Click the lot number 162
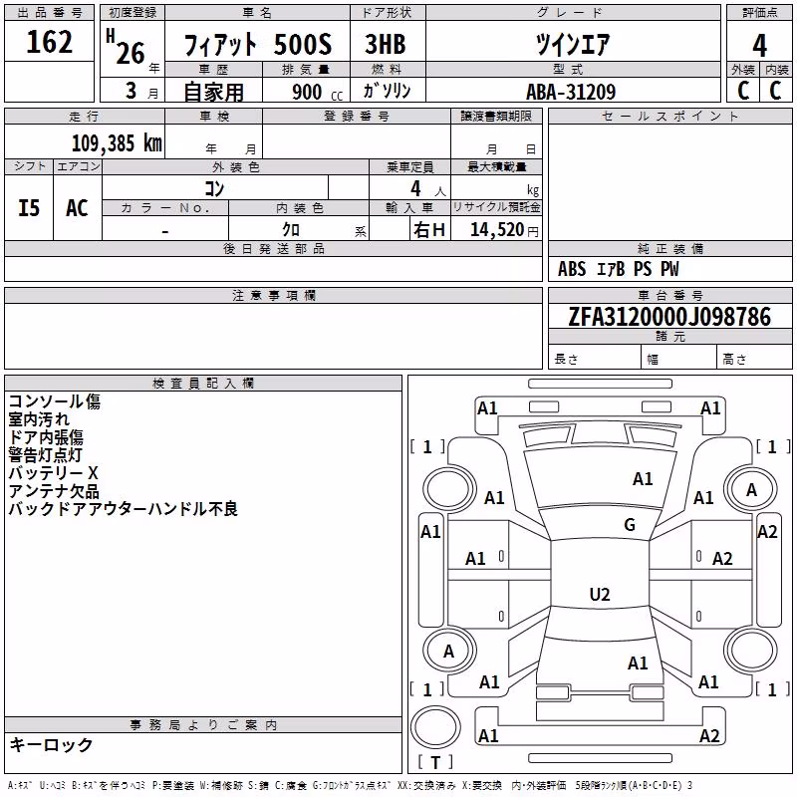This screenshot has height=797, width=797. point(49,42)
